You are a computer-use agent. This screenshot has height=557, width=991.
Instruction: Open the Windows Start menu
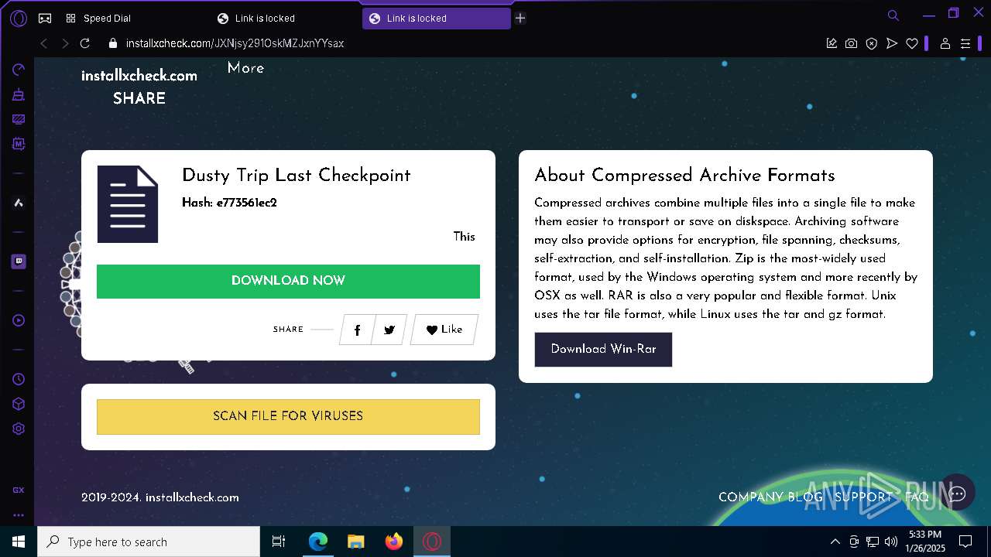coord(19,542)
